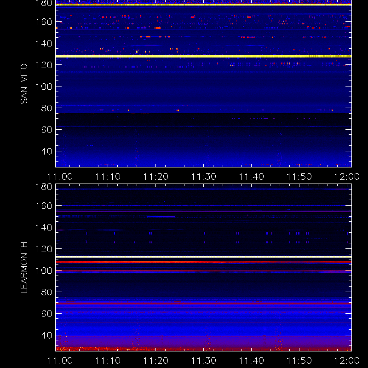This screenshot has height=368, width=368.
Task: Click 11:30 time label under SAN VITO plot
Action: pos(204,177)
